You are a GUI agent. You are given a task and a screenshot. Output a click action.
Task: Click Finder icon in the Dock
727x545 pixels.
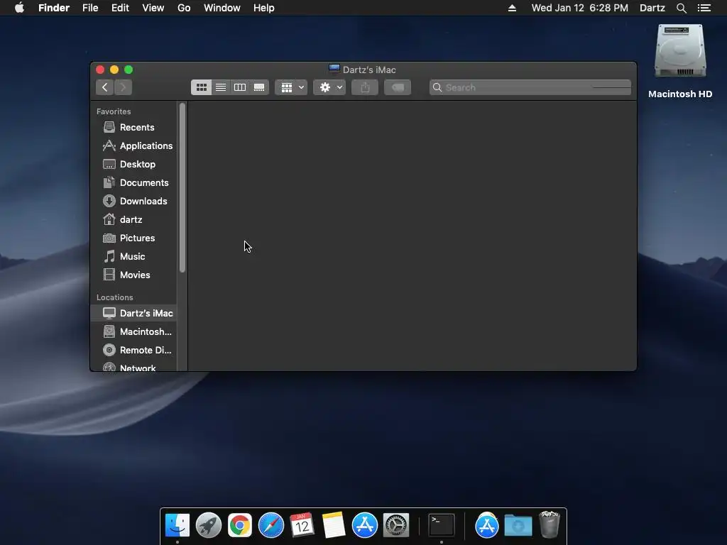[x=177, y=526]
